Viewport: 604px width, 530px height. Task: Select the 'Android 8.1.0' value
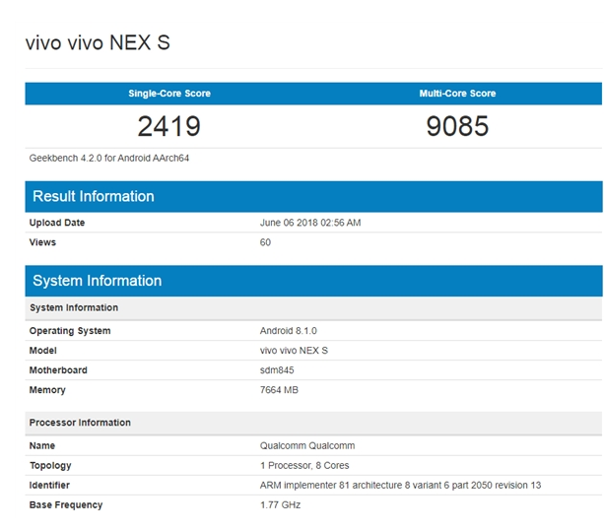tap(288, 331)
